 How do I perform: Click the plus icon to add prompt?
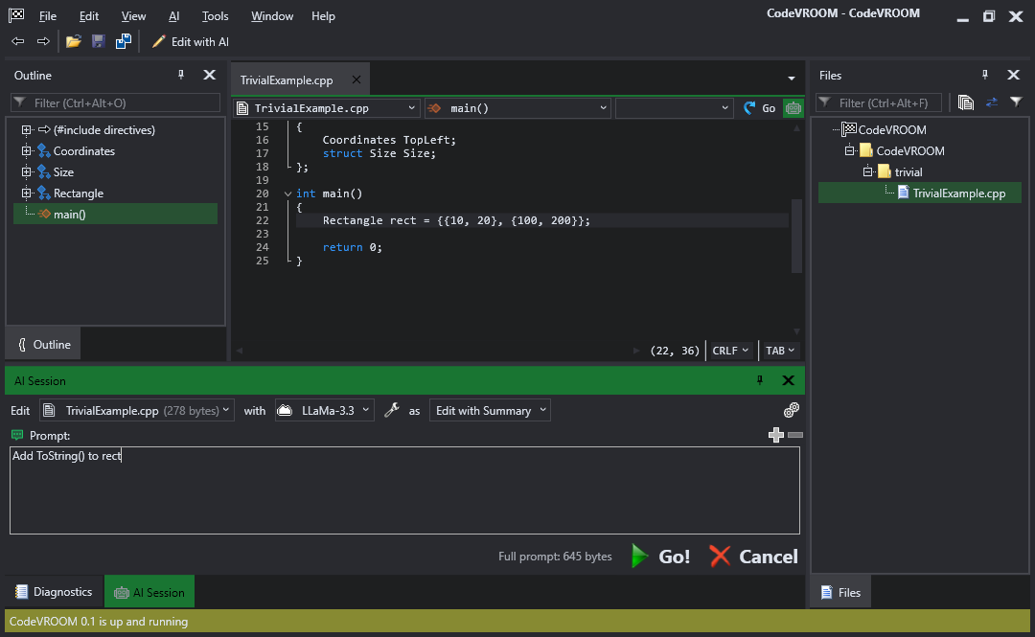tap(776, 434)
